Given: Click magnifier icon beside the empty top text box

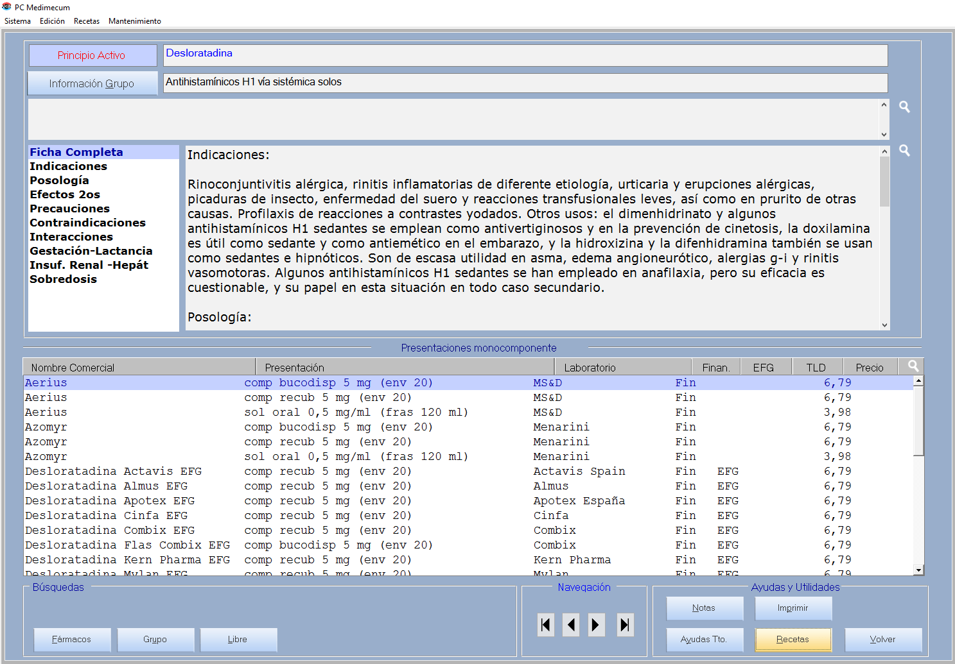Looking at the screenshot, I should [904, 107].
